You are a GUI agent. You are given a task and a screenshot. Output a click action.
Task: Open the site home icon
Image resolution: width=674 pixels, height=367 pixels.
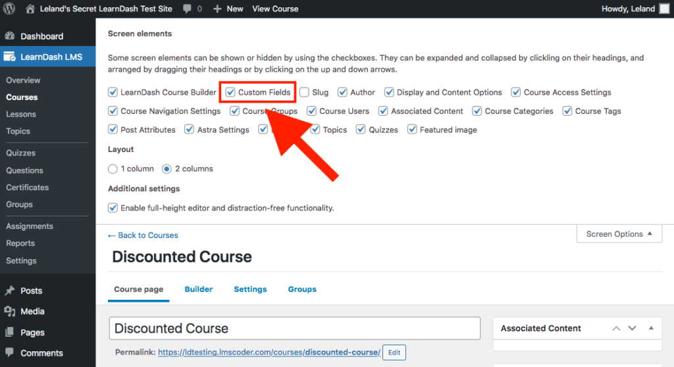[x=30, y=9]
